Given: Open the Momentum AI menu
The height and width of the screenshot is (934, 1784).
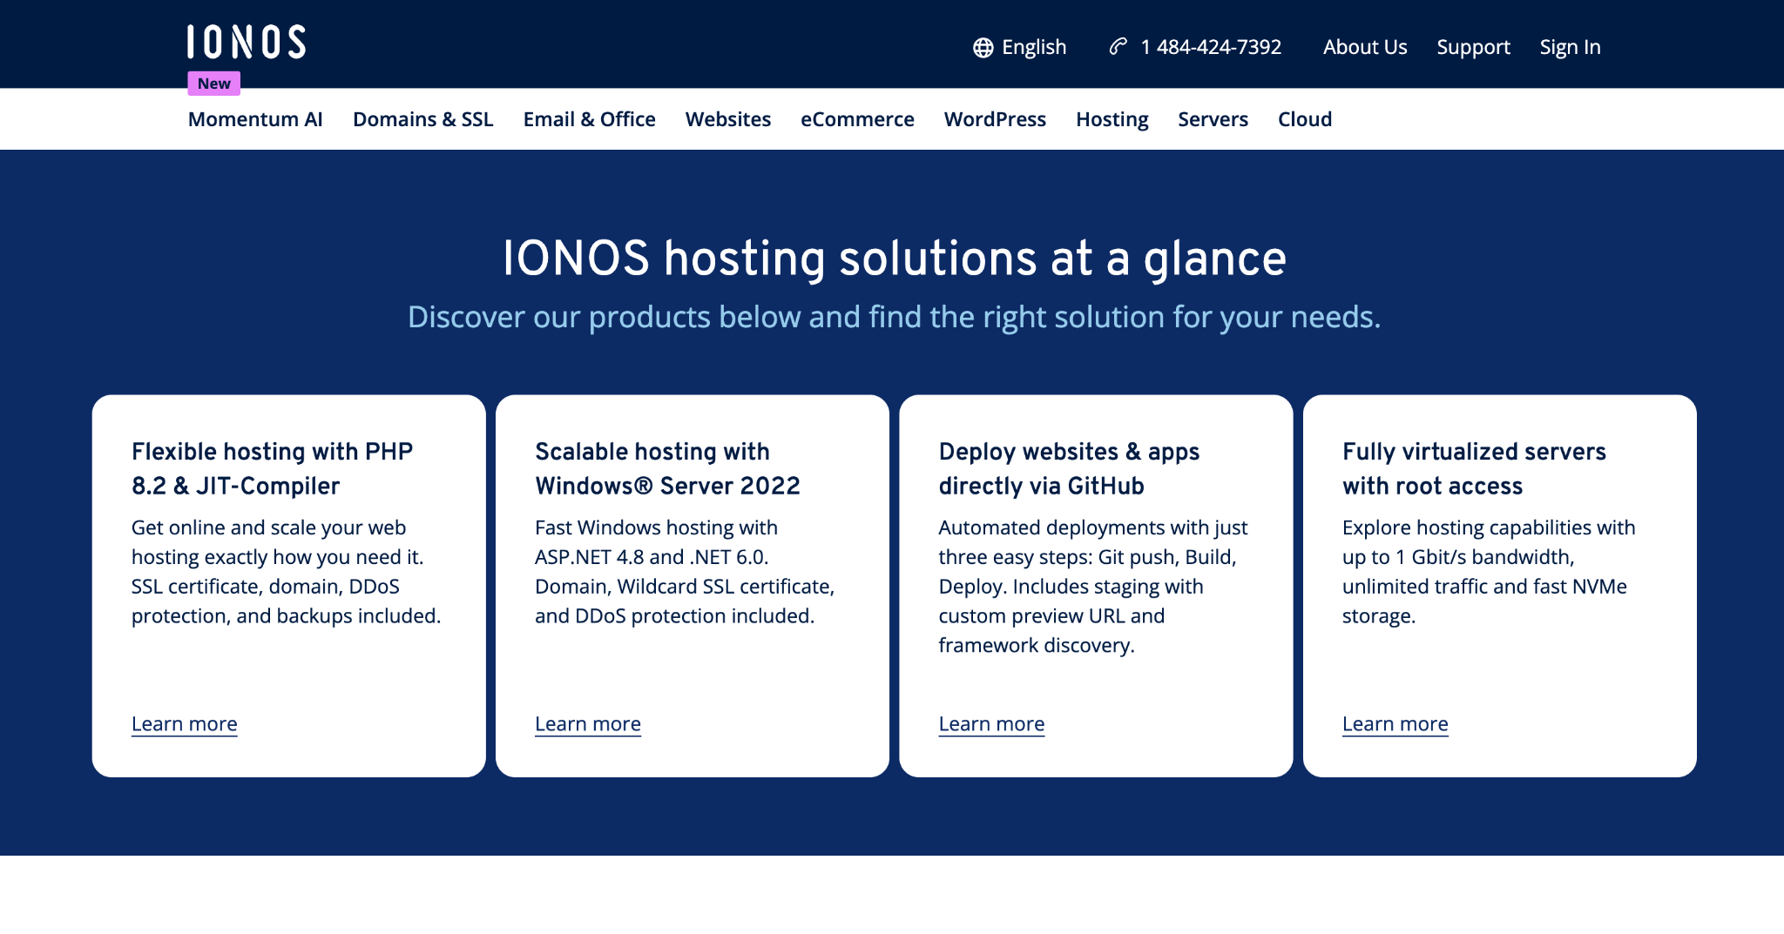Looking at the screenshot, I should [x=255, y=119].
